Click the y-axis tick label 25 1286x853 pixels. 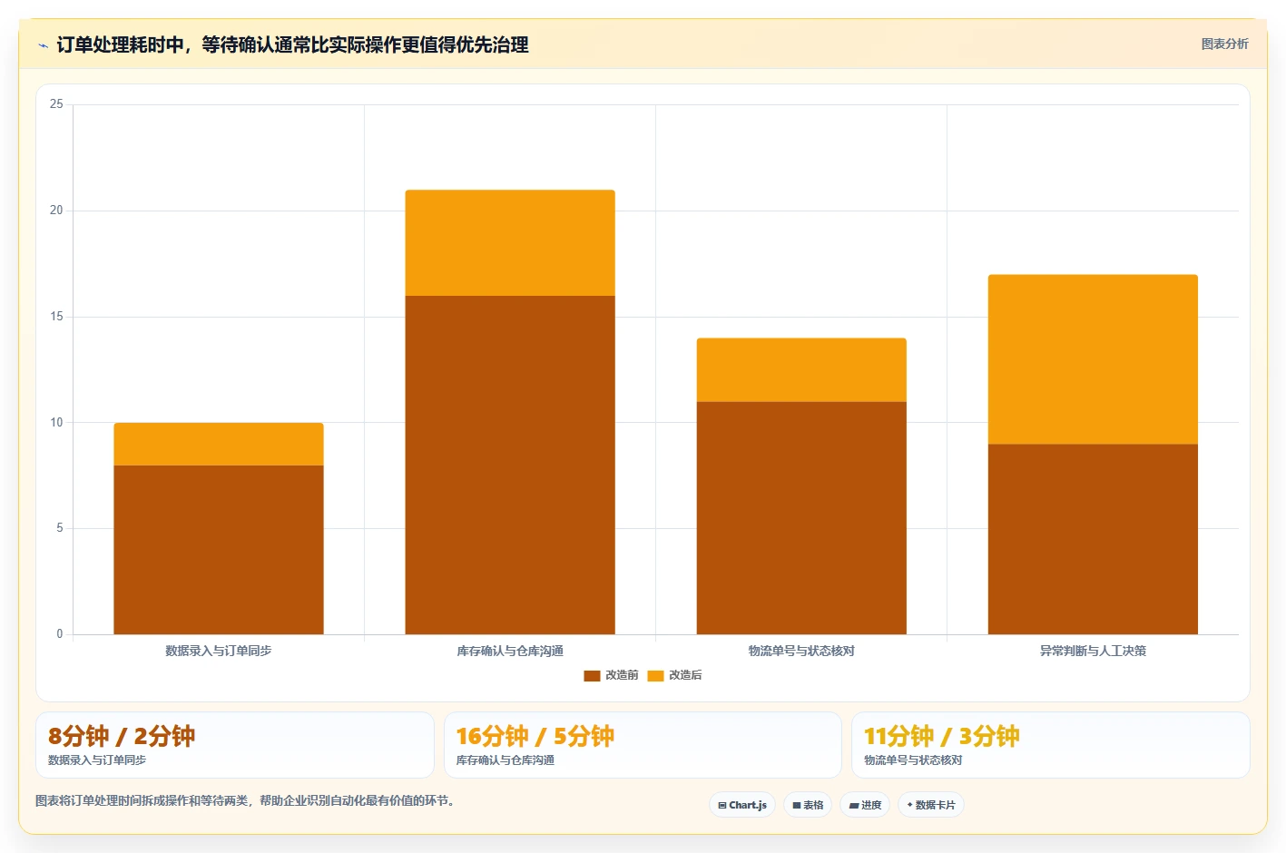click(56, 104)
